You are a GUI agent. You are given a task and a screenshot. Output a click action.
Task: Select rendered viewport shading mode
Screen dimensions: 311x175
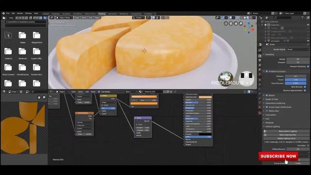point(251,17)
